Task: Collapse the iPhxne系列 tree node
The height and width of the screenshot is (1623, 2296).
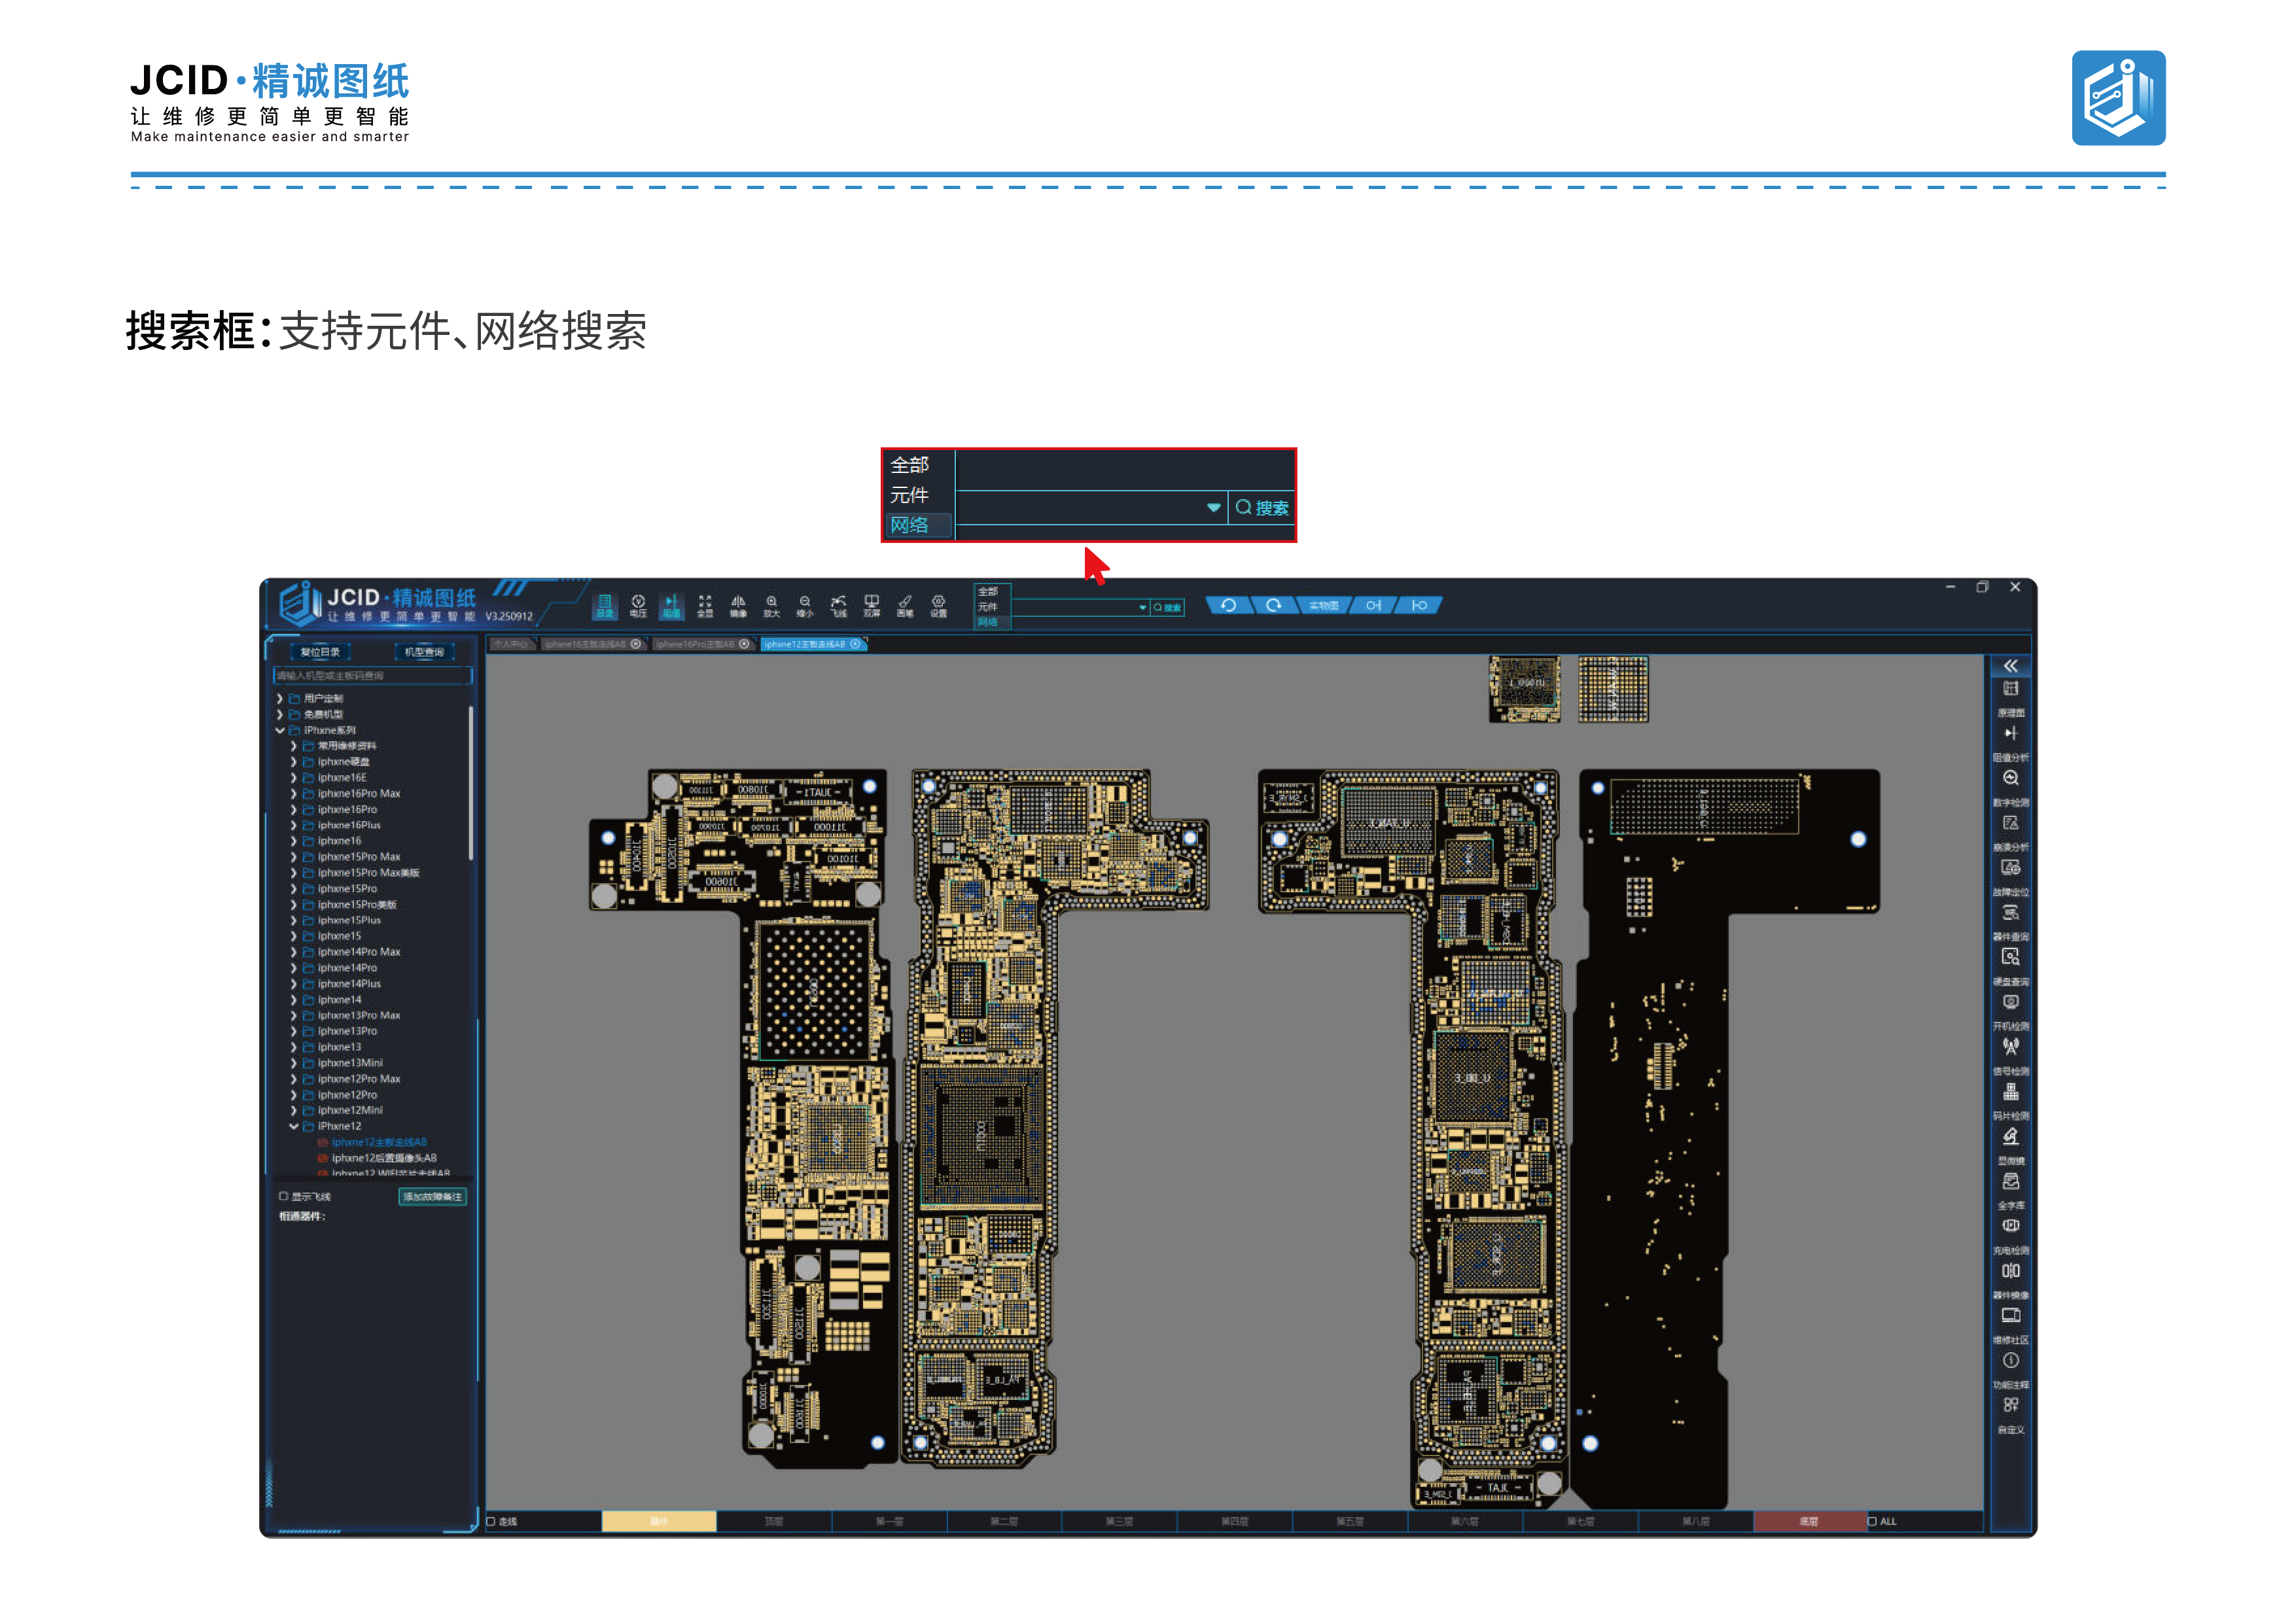Action: point(280,731)
